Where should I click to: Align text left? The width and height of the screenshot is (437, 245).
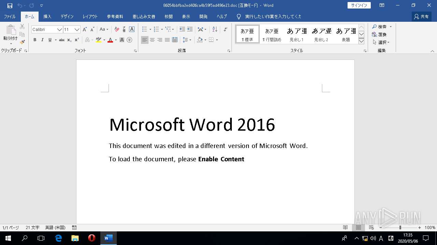click(x=145, y=40)
